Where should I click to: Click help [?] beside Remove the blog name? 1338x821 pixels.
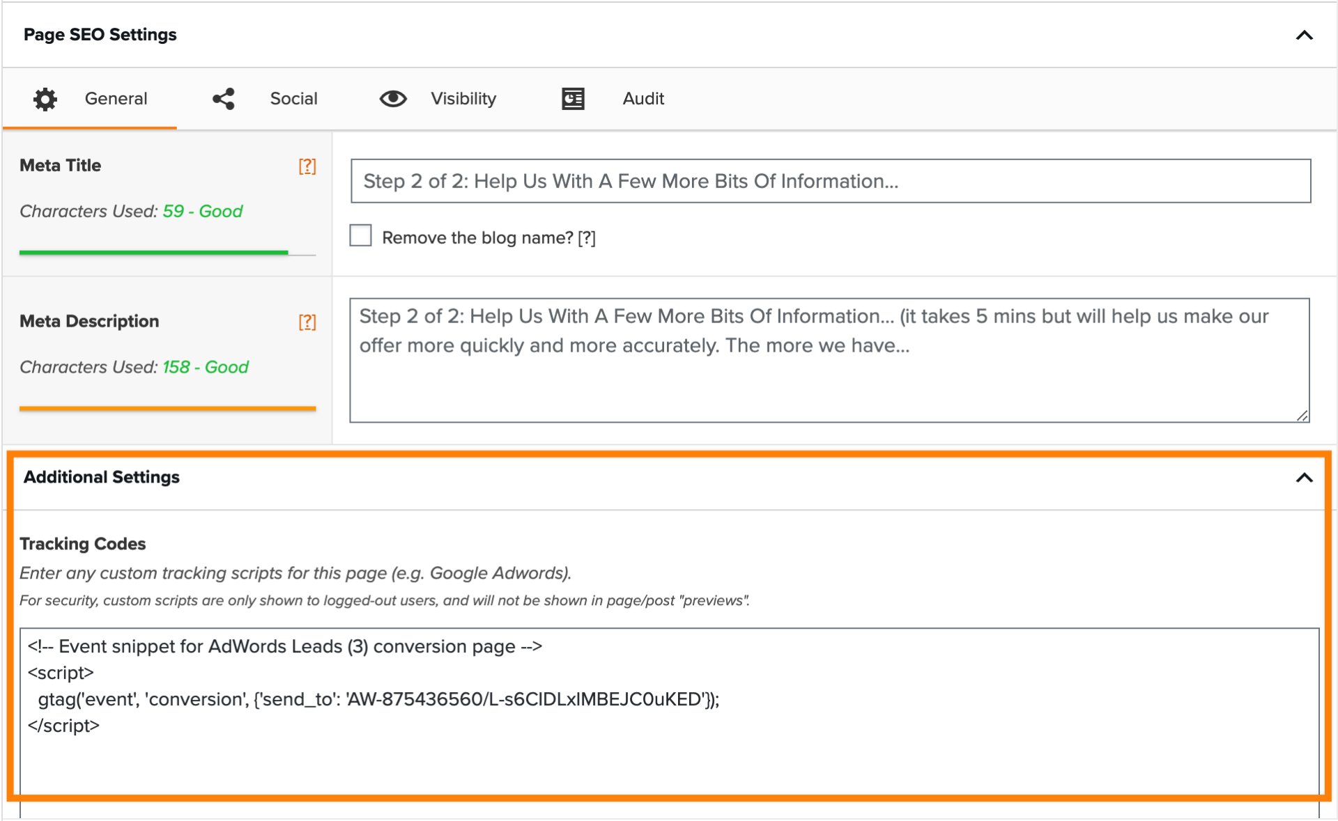(x=587, y=238)
